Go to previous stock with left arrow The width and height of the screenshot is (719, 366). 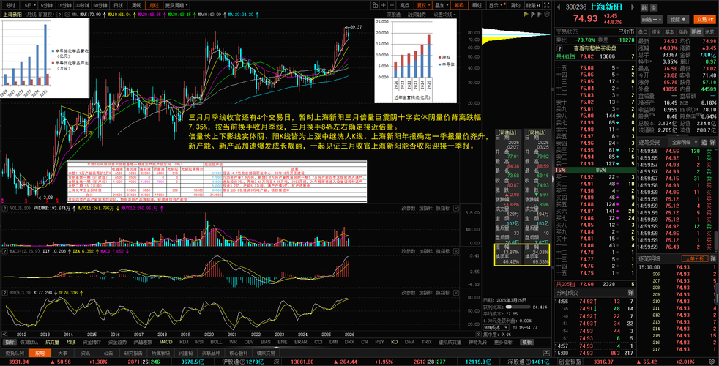[560, 7]
